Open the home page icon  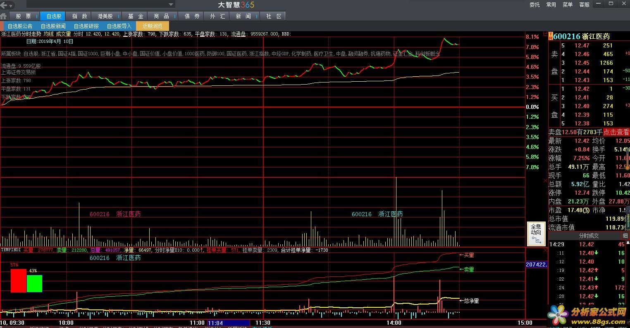[4, 17]
